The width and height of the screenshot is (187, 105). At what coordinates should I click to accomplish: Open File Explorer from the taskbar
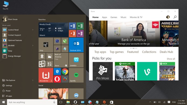pyautogui.click(x=68, y=102)
